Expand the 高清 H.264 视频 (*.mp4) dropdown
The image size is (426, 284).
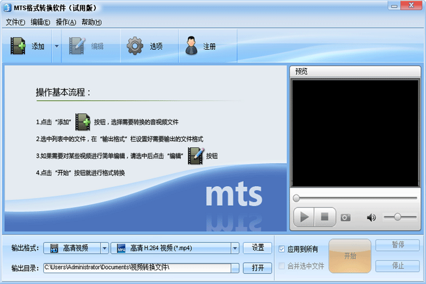[x=235, y=248]
